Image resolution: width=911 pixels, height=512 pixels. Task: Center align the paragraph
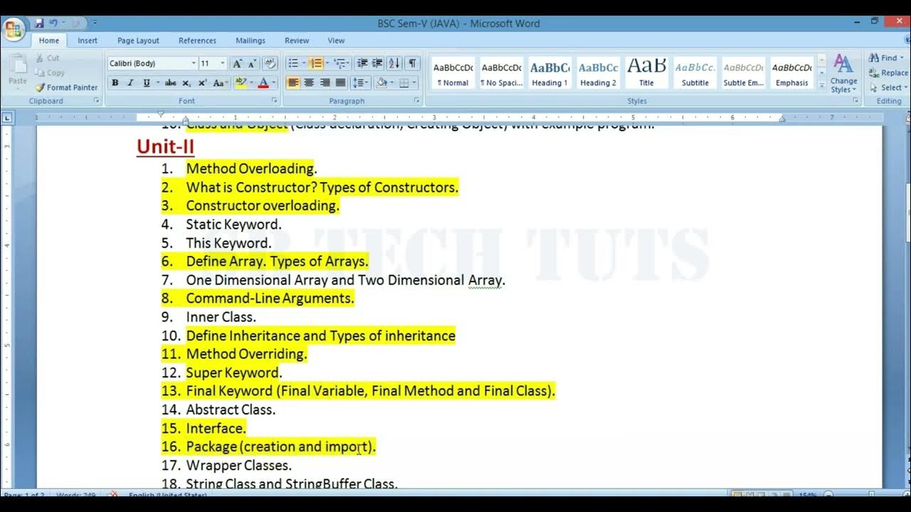pos(309,83)
